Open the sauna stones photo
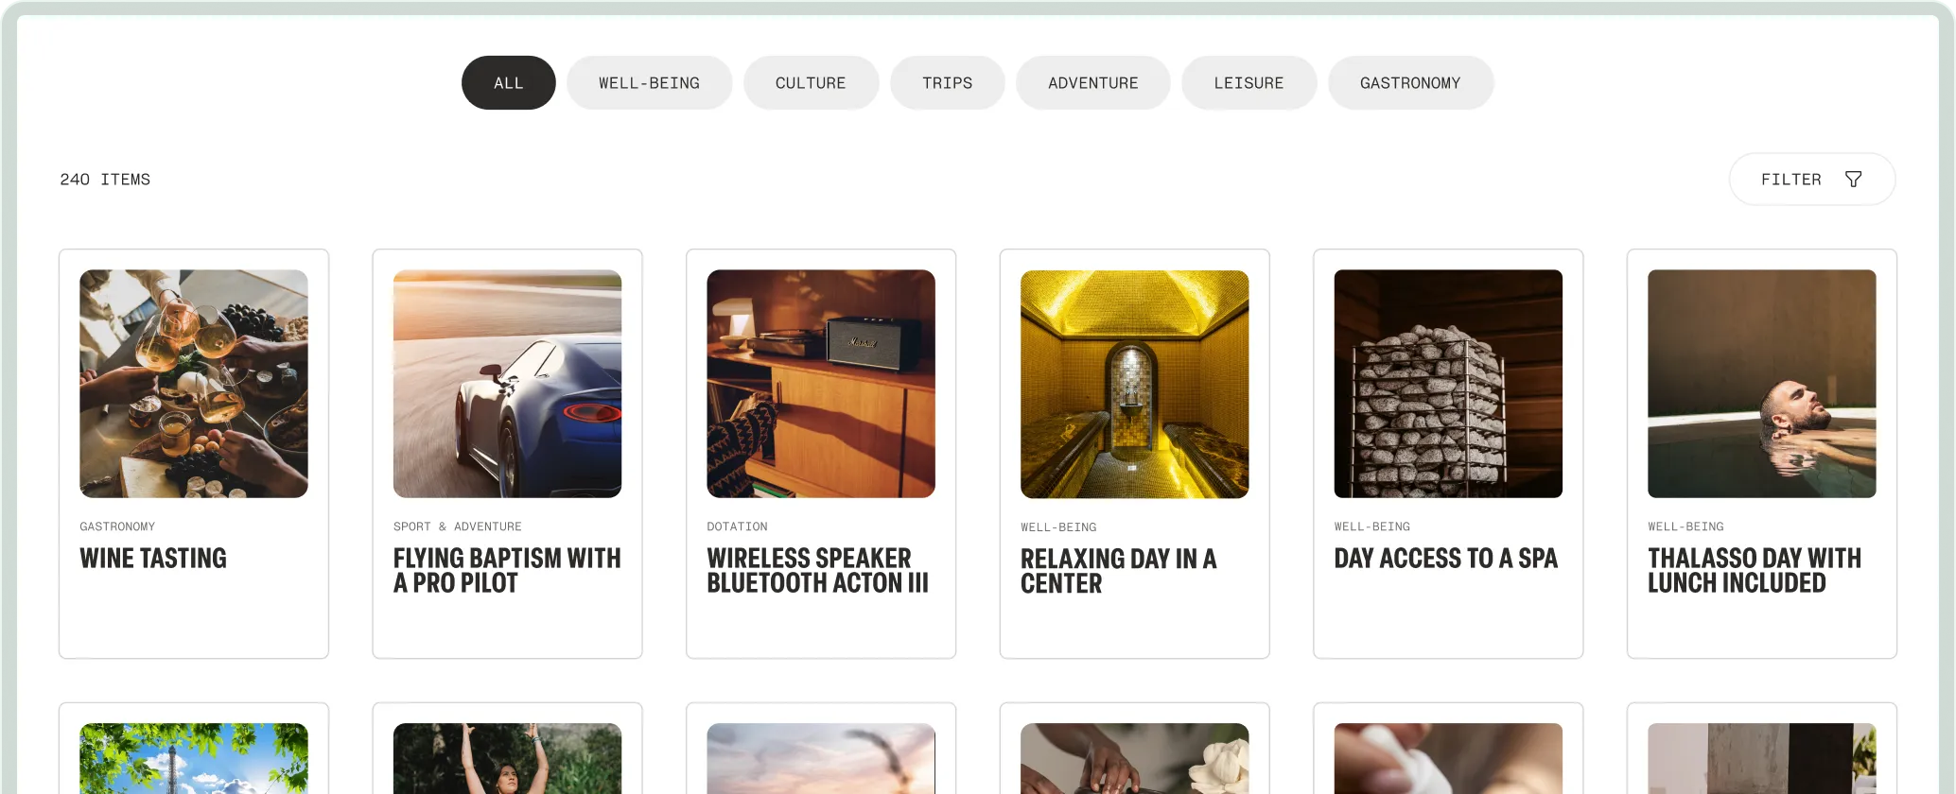This screenshot has height=794, width=1956. (x=1448, y=384)
